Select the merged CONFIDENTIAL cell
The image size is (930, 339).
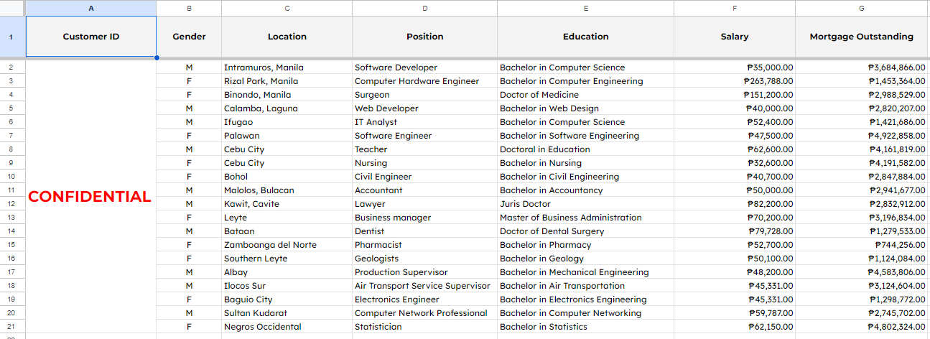pyautogui.click(x=90, y=196)
